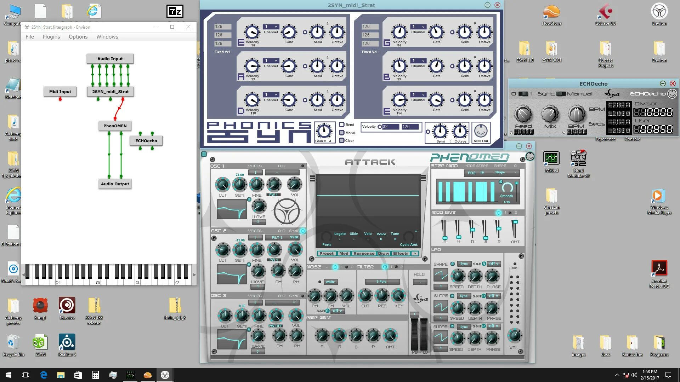Open Windows Media Player shortcut
This screenshot has height=382, width=680.
[659, 202]
